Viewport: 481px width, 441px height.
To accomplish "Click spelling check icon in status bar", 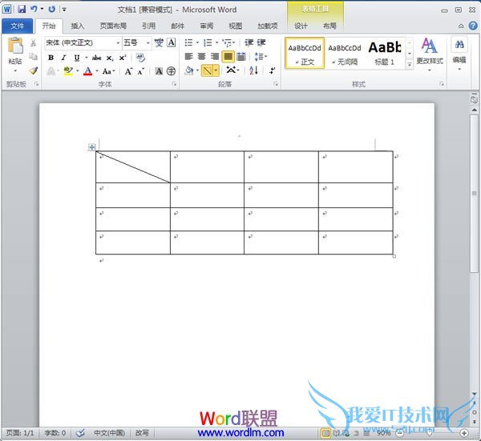I will (x=80, y=433).
